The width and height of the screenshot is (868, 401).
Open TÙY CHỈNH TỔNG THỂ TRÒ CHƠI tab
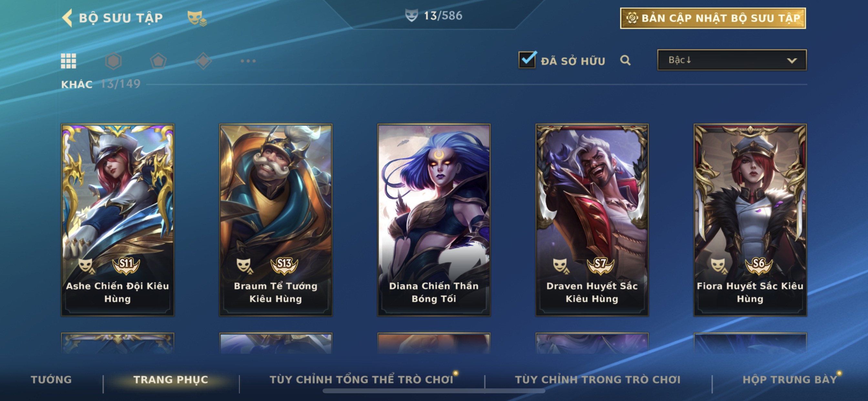point(361,379)
